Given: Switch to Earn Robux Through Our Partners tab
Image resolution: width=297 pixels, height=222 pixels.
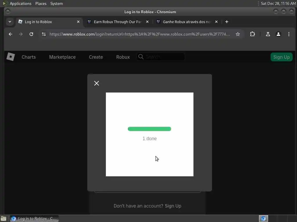Looking at the screenshot, I should point(117,22).
